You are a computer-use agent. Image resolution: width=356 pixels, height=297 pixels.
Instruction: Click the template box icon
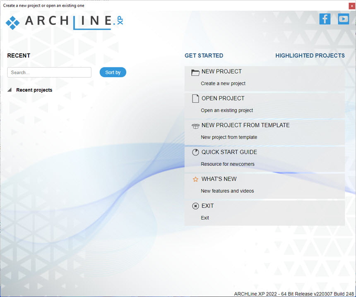coord(195,126)
